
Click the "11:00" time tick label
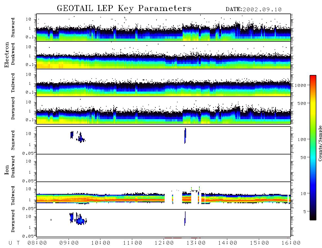(x=133, y=243)
